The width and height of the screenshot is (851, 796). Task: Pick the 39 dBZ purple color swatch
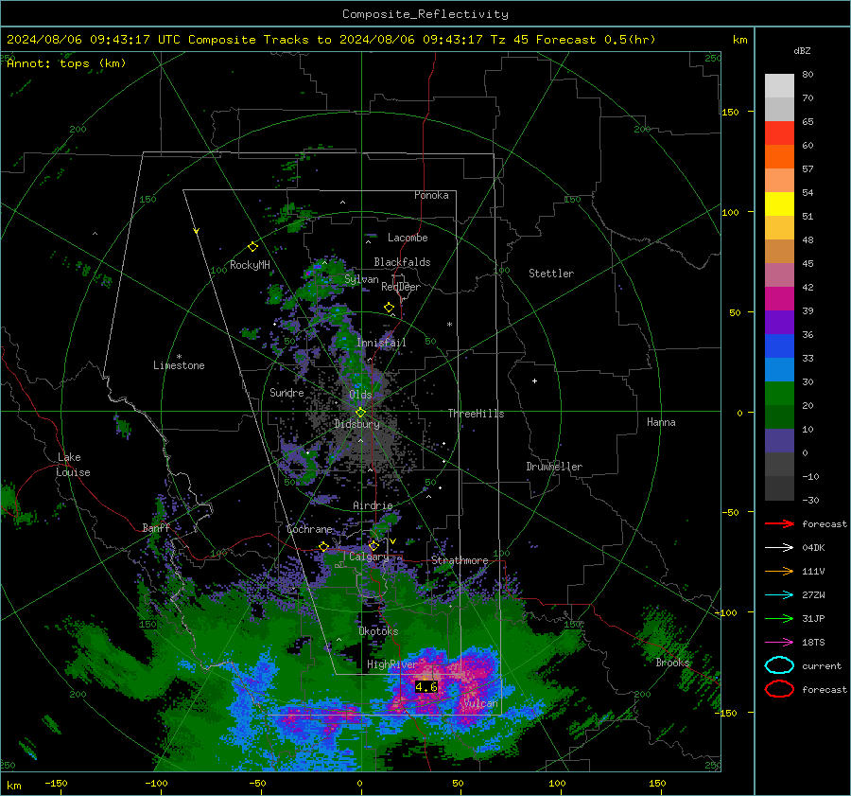[x=779, y=322]
